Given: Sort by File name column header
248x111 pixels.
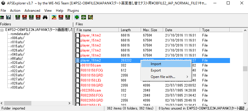Looking at the screenshot, I should [97, 30].
